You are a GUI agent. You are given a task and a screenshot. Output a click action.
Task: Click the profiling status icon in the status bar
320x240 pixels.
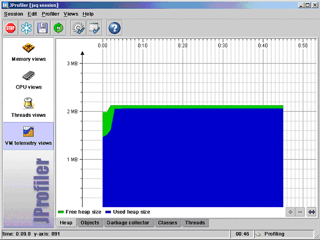coord(258,234)
